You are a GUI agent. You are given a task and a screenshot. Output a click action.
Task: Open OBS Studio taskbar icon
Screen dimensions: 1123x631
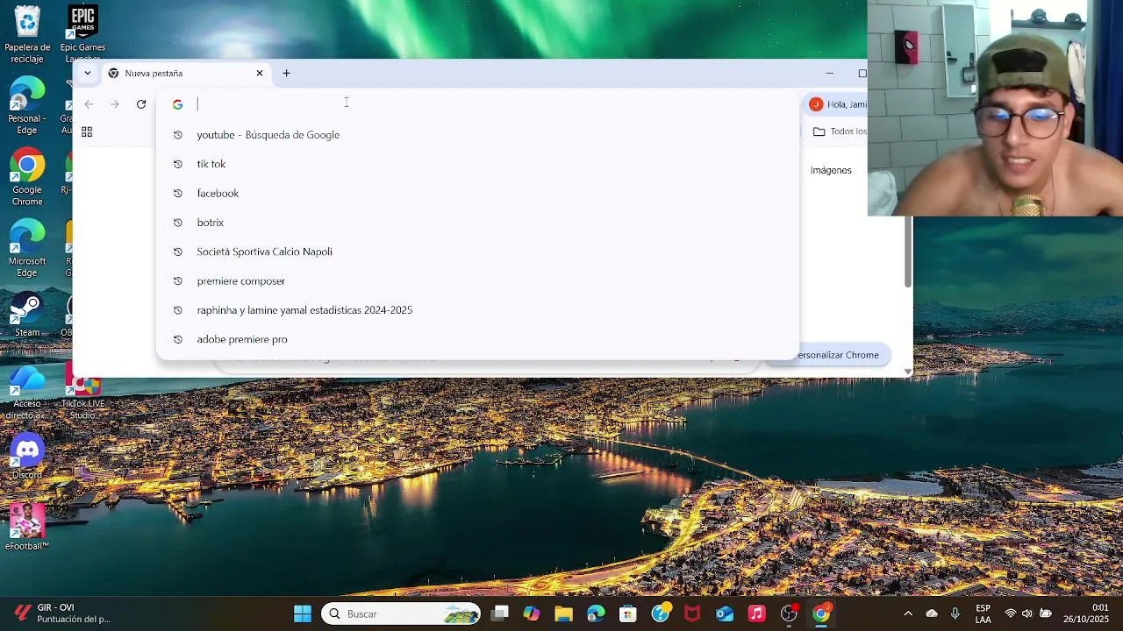coord(789,613)
